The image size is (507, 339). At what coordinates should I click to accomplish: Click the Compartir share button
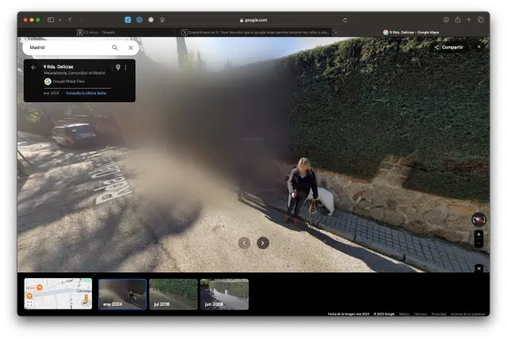pos(448,47)
